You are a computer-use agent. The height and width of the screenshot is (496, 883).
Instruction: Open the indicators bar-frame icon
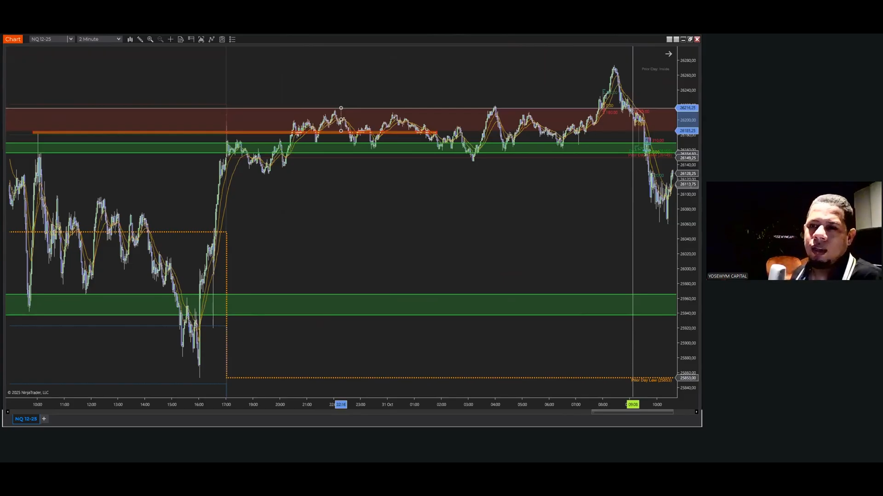click(x=201, y=39)
